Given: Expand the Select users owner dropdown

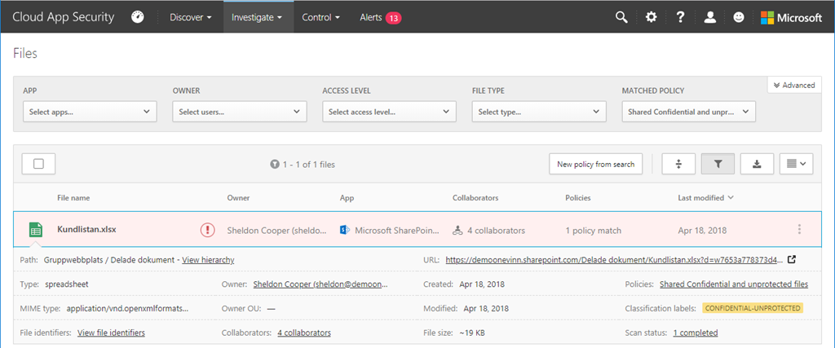Looking at the screenshot, I should coord(239,112).
